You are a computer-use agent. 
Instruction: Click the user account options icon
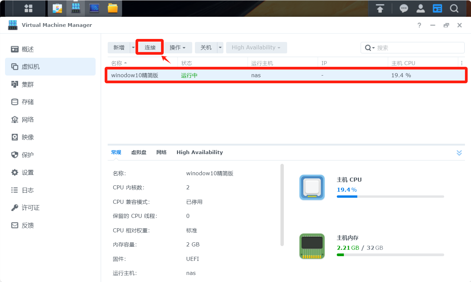click(x=421, y=8)
